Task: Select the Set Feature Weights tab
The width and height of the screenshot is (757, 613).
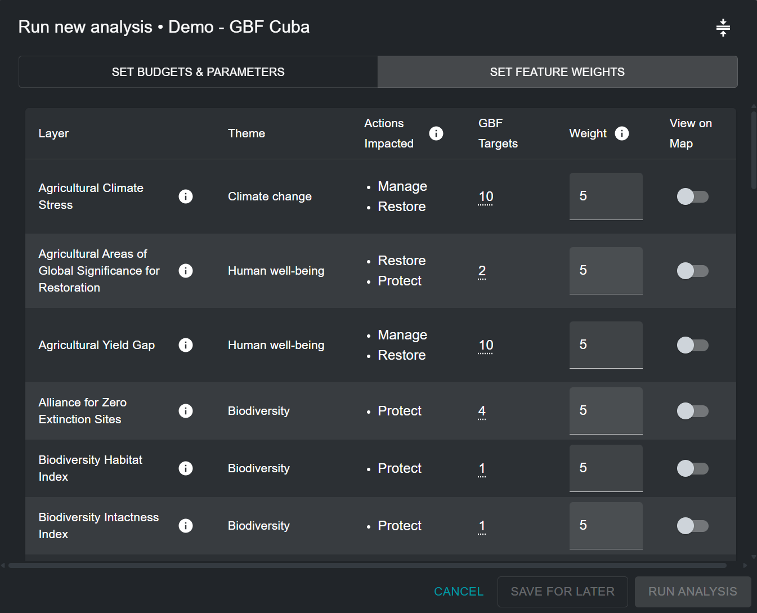Action: tap(557, 72)
